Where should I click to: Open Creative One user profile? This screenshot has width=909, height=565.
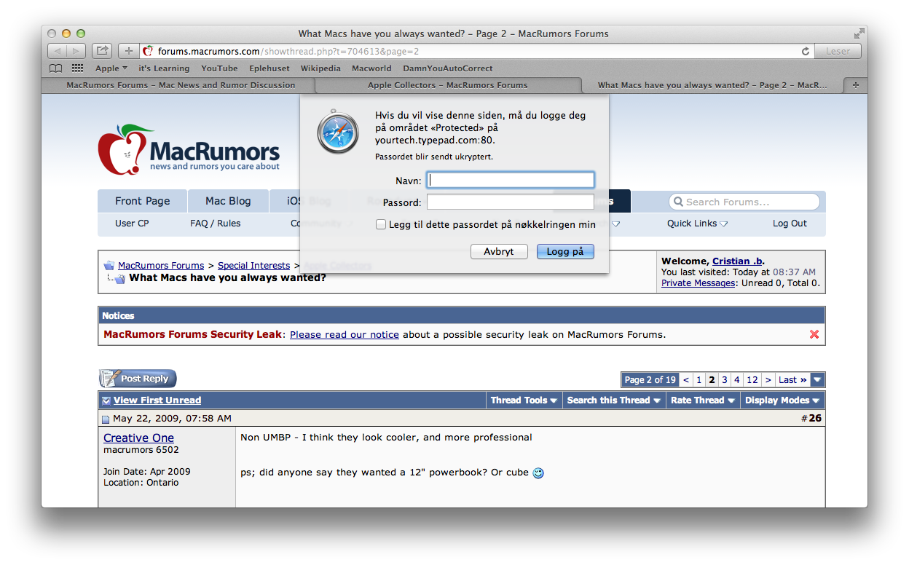(x=138, y=438)
